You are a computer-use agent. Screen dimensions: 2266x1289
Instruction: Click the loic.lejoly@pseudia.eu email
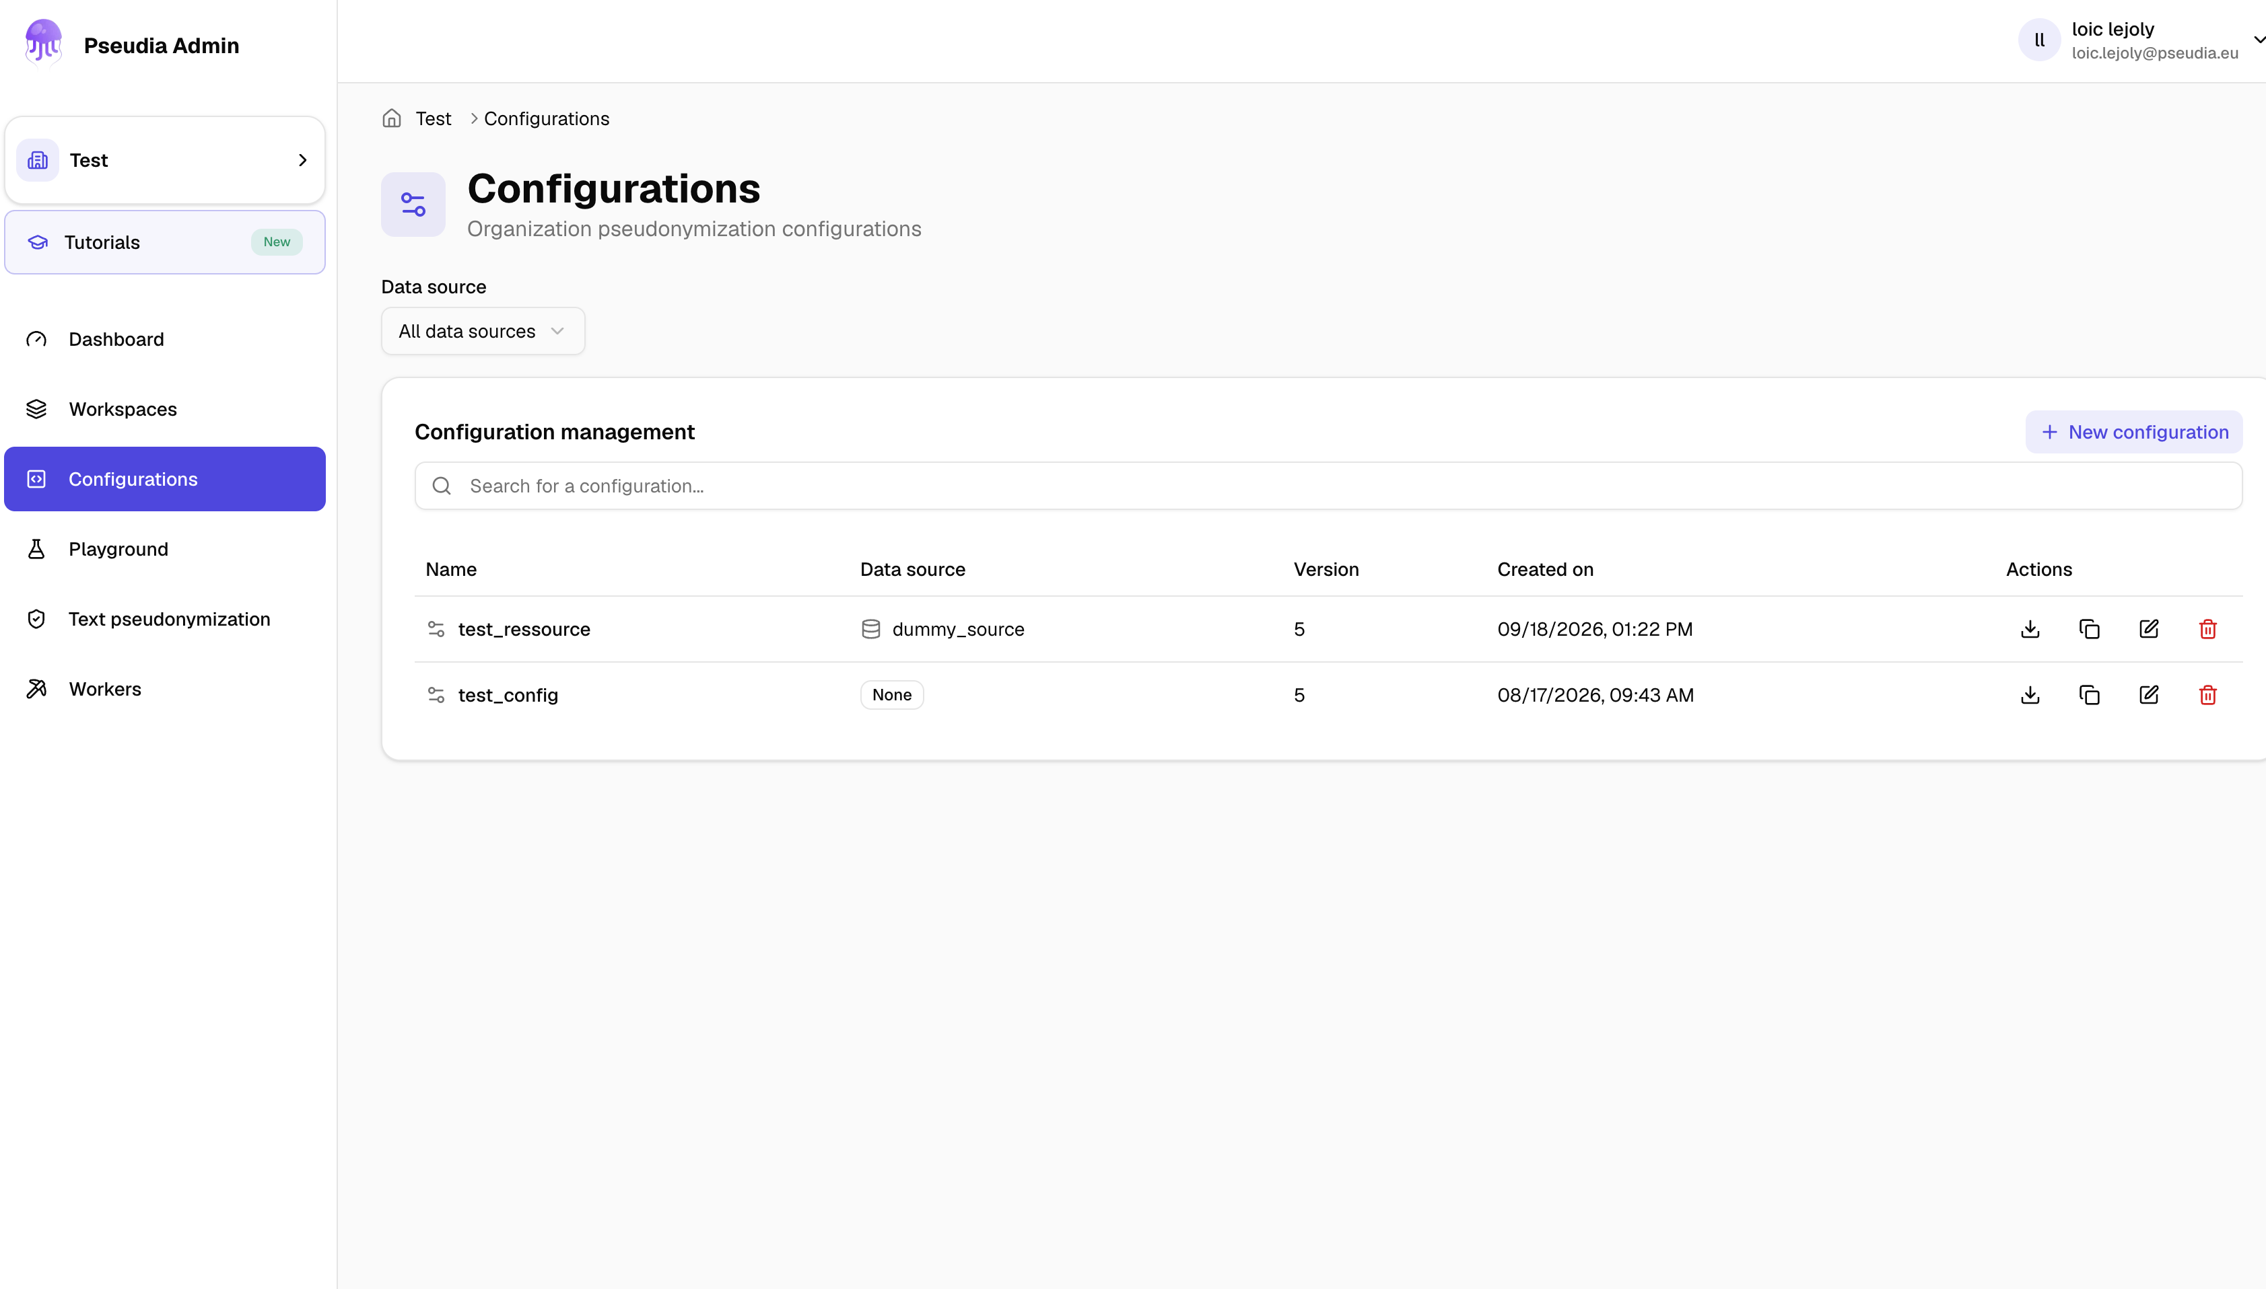(2154, 53)
